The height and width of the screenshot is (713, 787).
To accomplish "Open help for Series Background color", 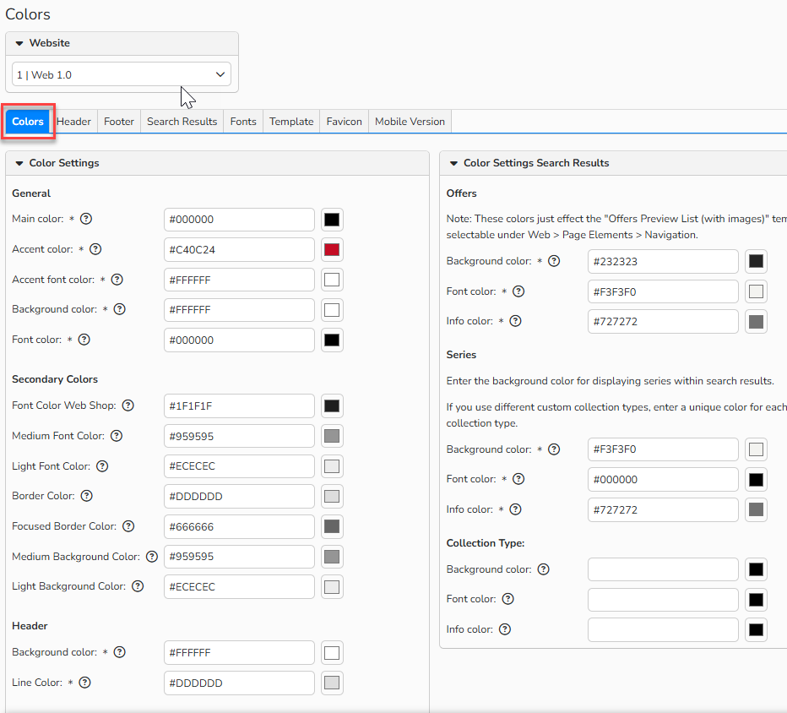I will click(554, 449).
